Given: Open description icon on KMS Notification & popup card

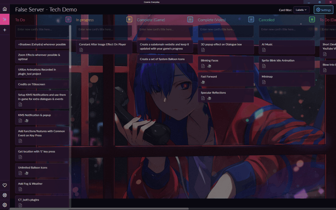Looking at the screenshot, I should tap(20, 121).
